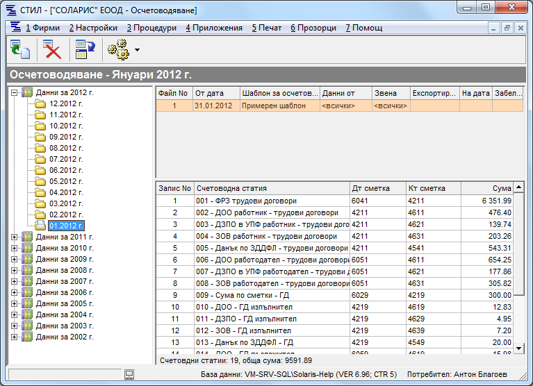Screen dimensions: 533x386
Task: Click the binders icon for Данни за 2008 г.
Action: coord(27,270)
